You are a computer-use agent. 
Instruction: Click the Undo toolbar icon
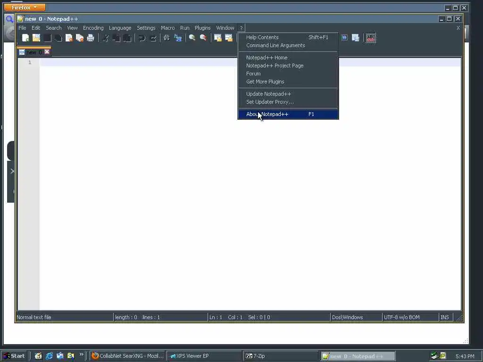(x=142, y=38)
